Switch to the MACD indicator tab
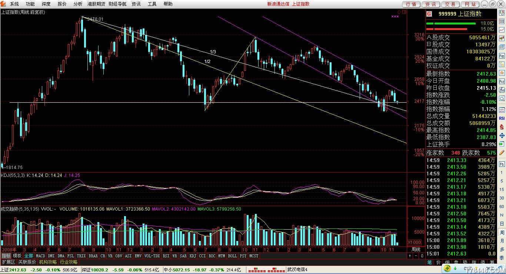Screen dimensions: 506x274 pyautogui.click(x=40, y=256)
